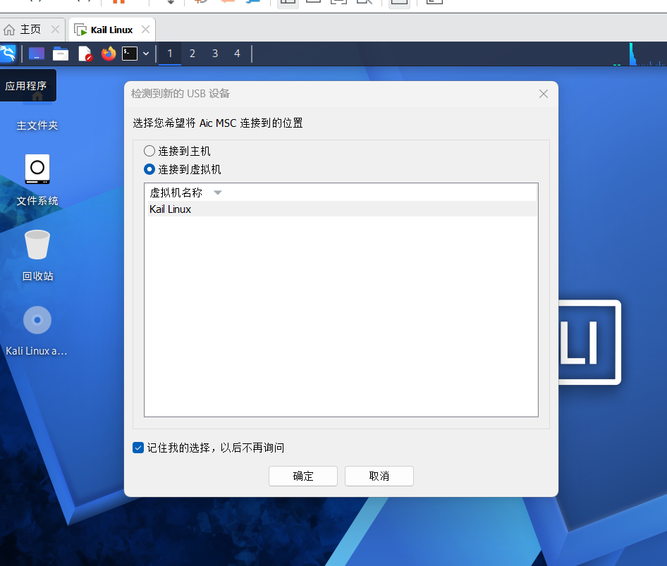Switch to workspace 2
Viewport: 667px width, 566px height.
[192, 54]
